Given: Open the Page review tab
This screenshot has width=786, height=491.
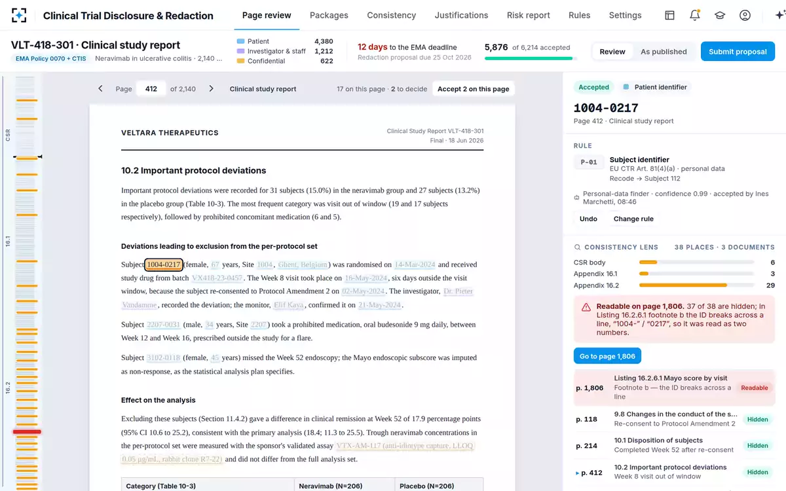Looking at the screenshot, I should coord(267,15).
